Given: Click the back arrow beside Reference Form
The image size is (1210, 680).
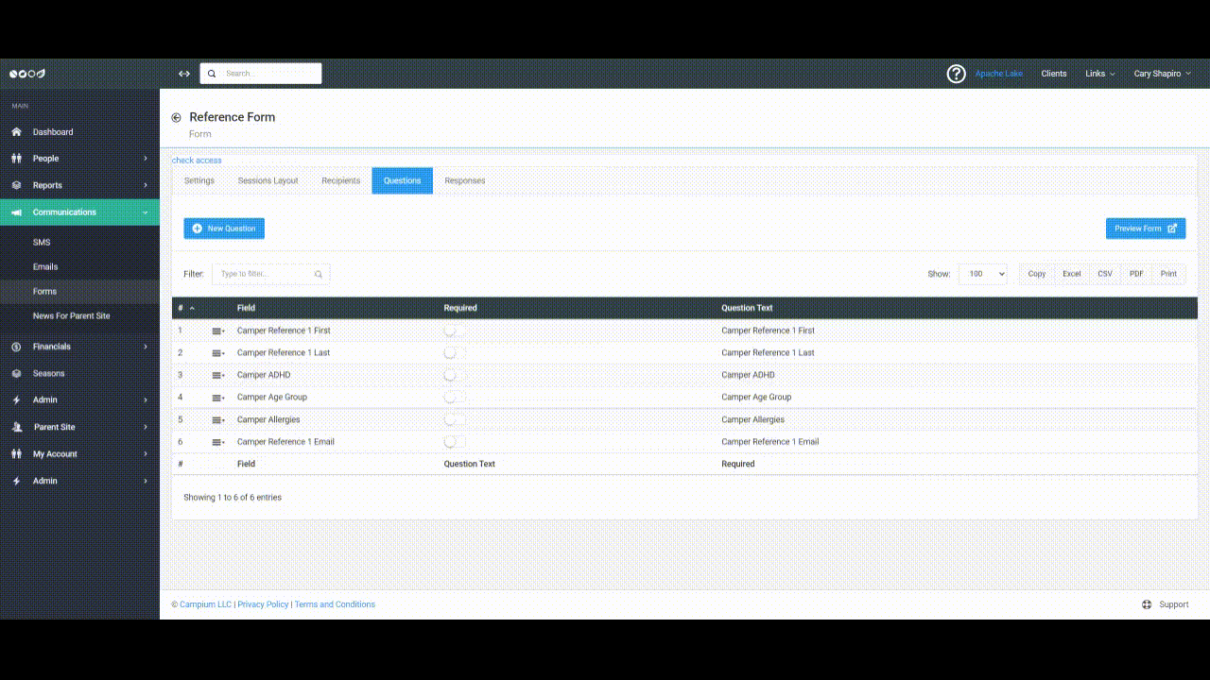Looking at the screenshot, I should pyautogui.click(x=176, y=118).
